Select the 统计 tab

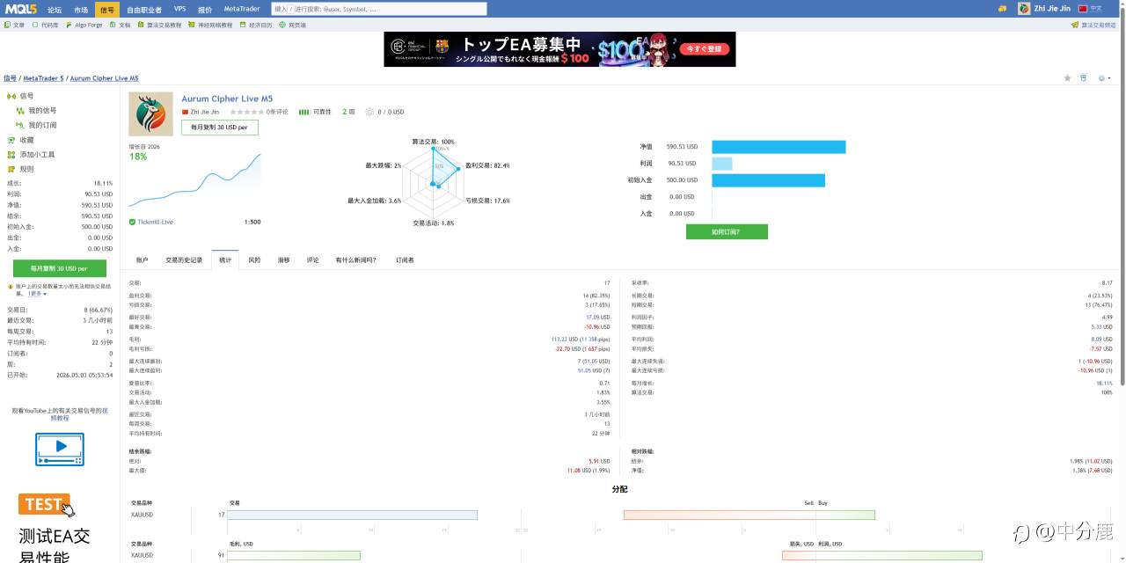point(225,260)
